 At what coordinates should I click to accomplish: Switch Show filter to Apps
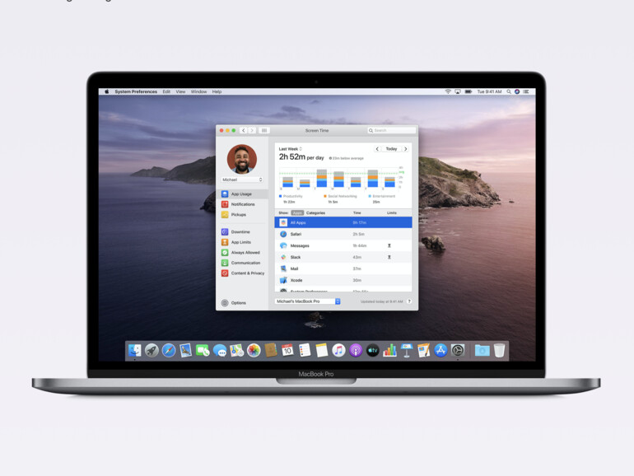coord(297,213)
